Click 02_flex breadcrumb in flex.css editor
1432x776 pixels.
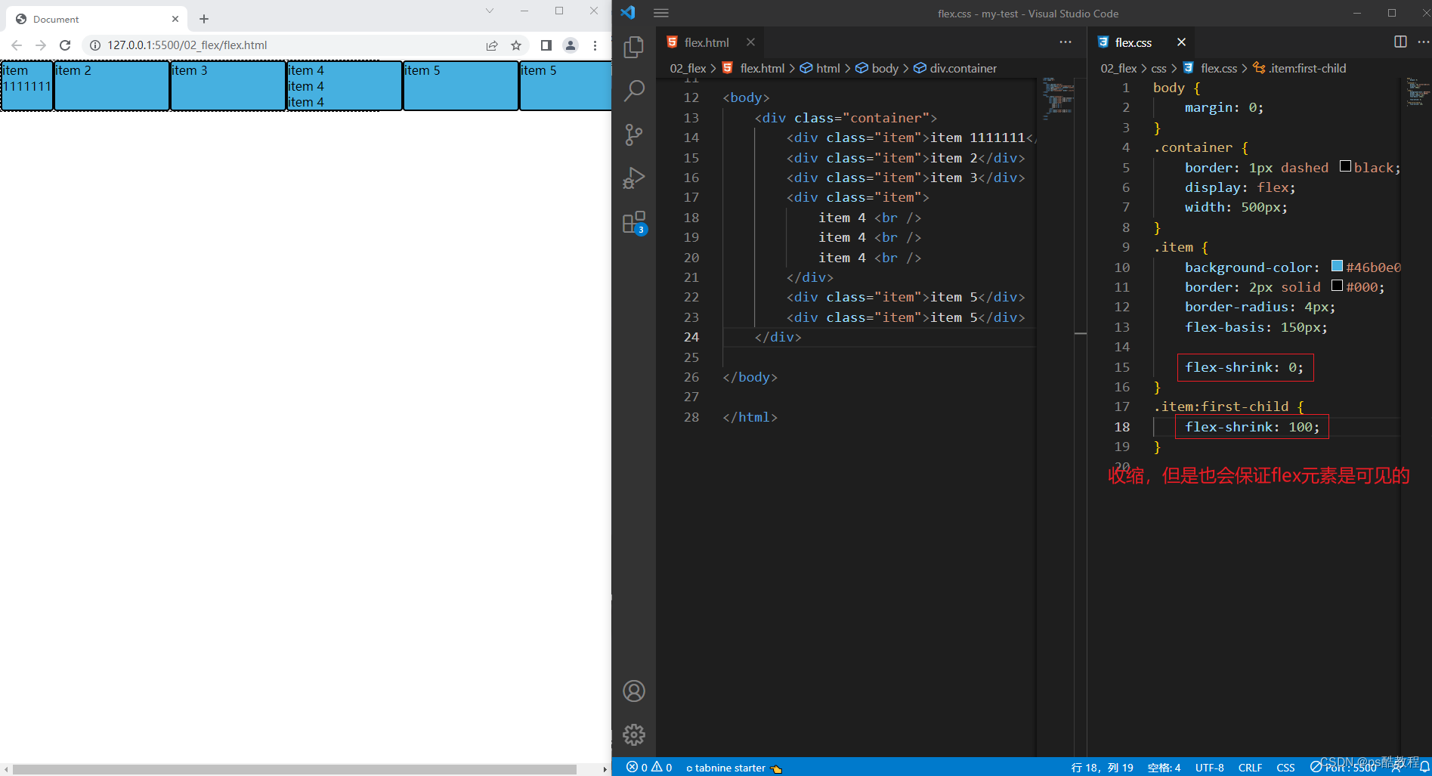click(x=1118, y=68)
